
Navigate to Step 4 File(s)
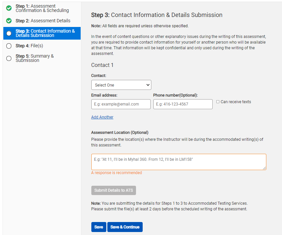(x=29, y=46)
